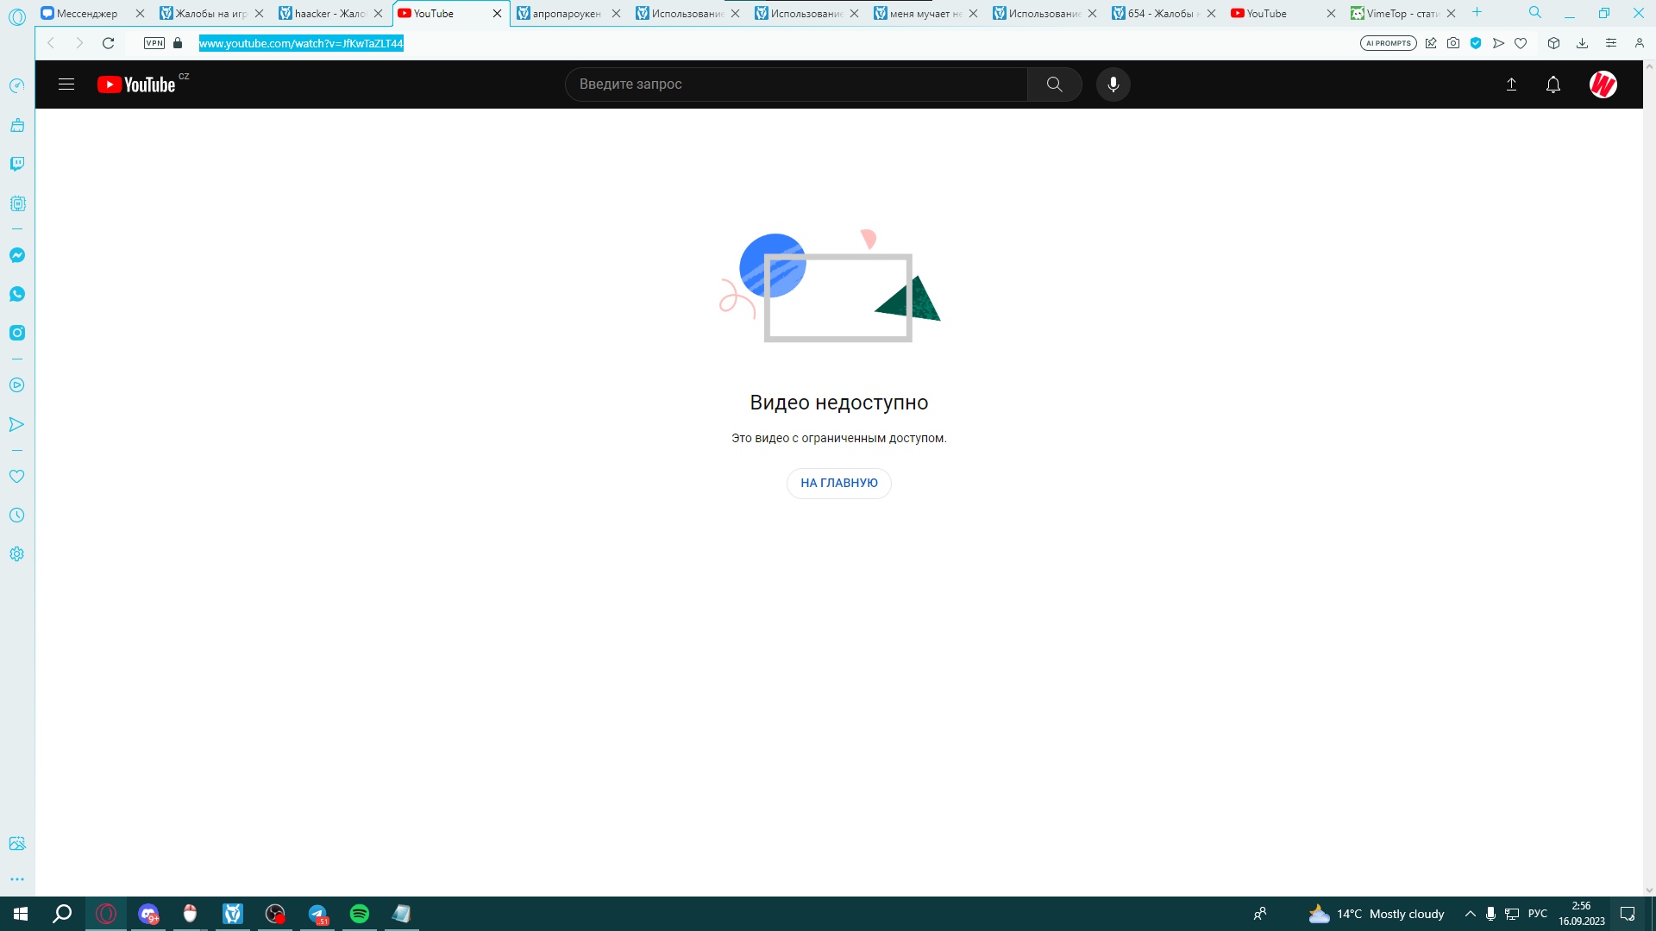Show hidden system tray icons
Screen dimensions: 1656x931
(1471, 914)
